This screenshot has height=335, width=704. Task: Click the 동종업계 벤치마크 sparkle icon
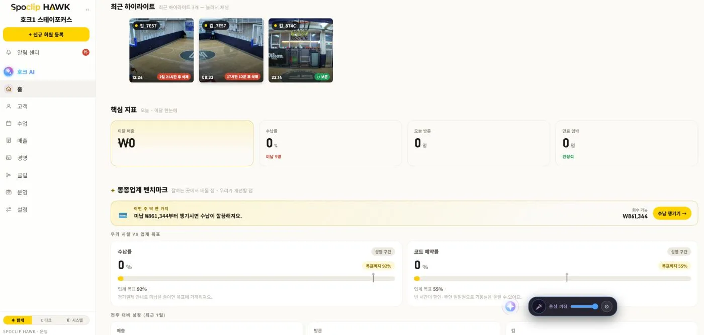pos(113,190)
